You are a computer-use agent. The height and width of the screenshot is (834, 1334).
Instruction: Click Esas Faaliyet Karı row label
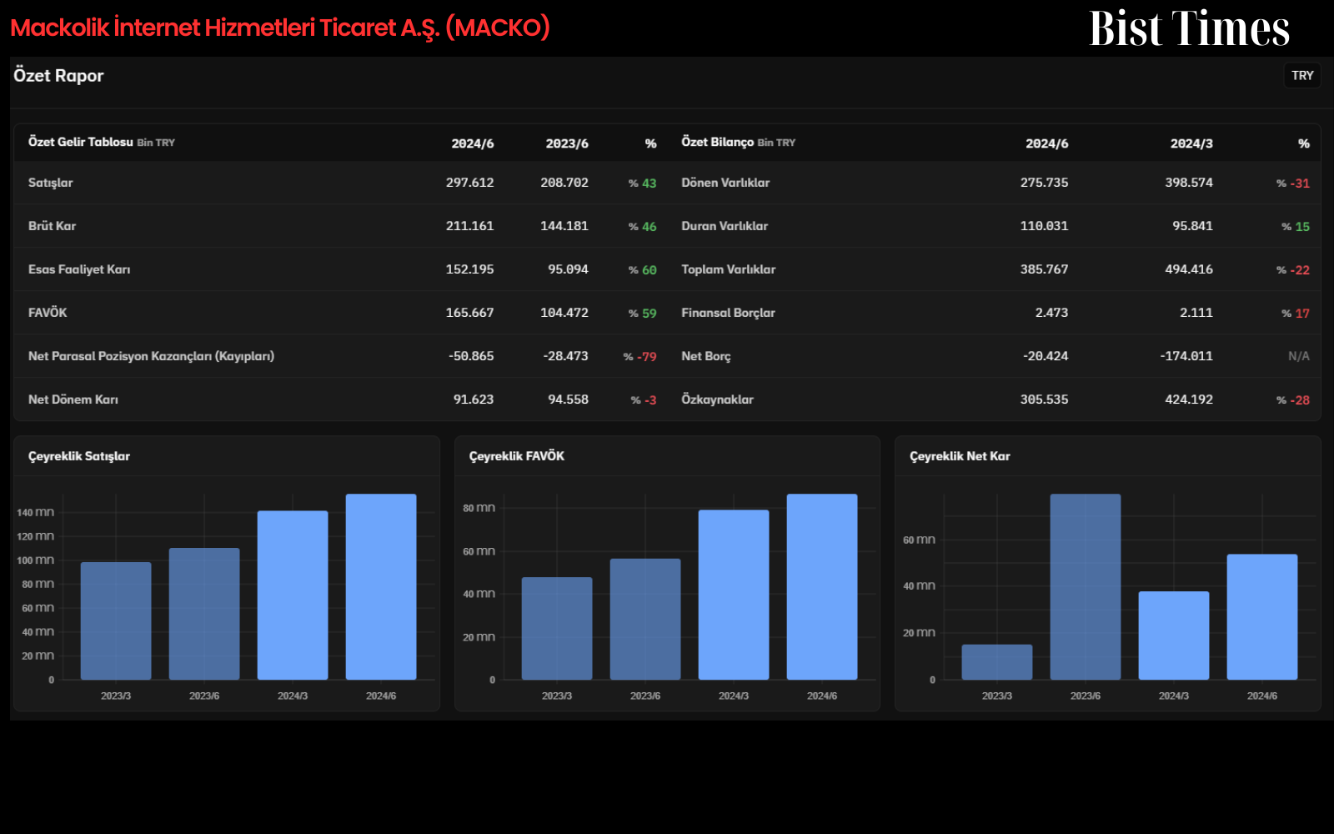(79, 269)
